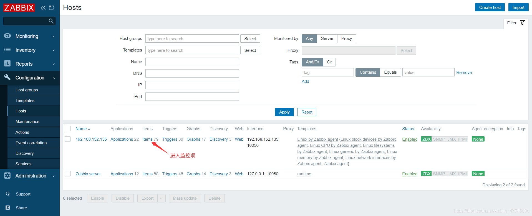Click the Administration gear icon
532x216 pixels.
(x=7, y=176)
